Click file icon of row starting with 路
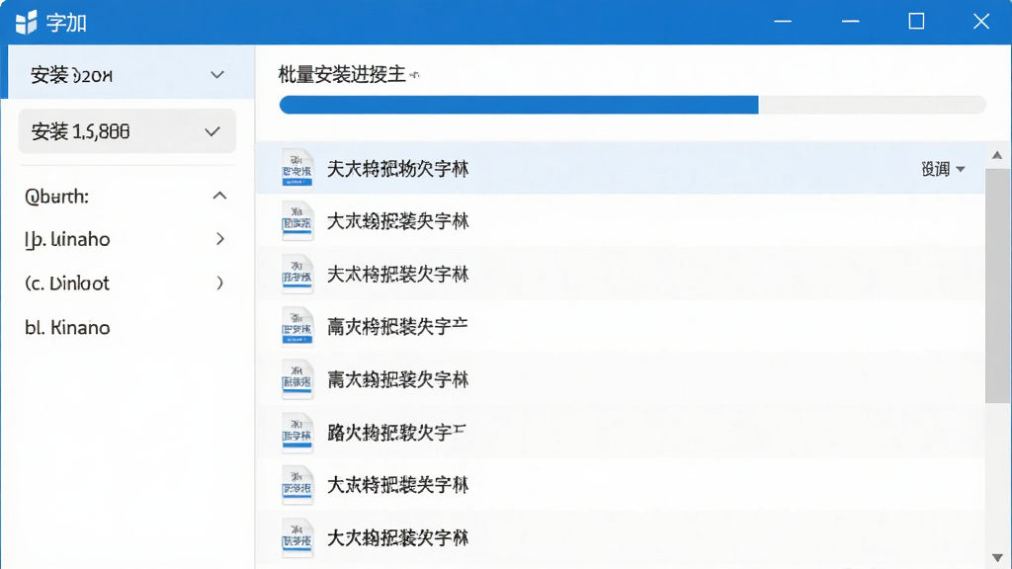The image size is (1012, 569). [x=297, y=433]
